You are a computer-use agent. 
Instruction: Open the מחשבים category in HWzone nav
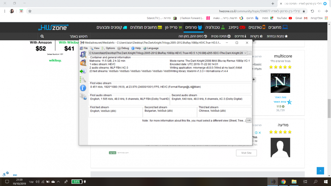pos(278,27)
